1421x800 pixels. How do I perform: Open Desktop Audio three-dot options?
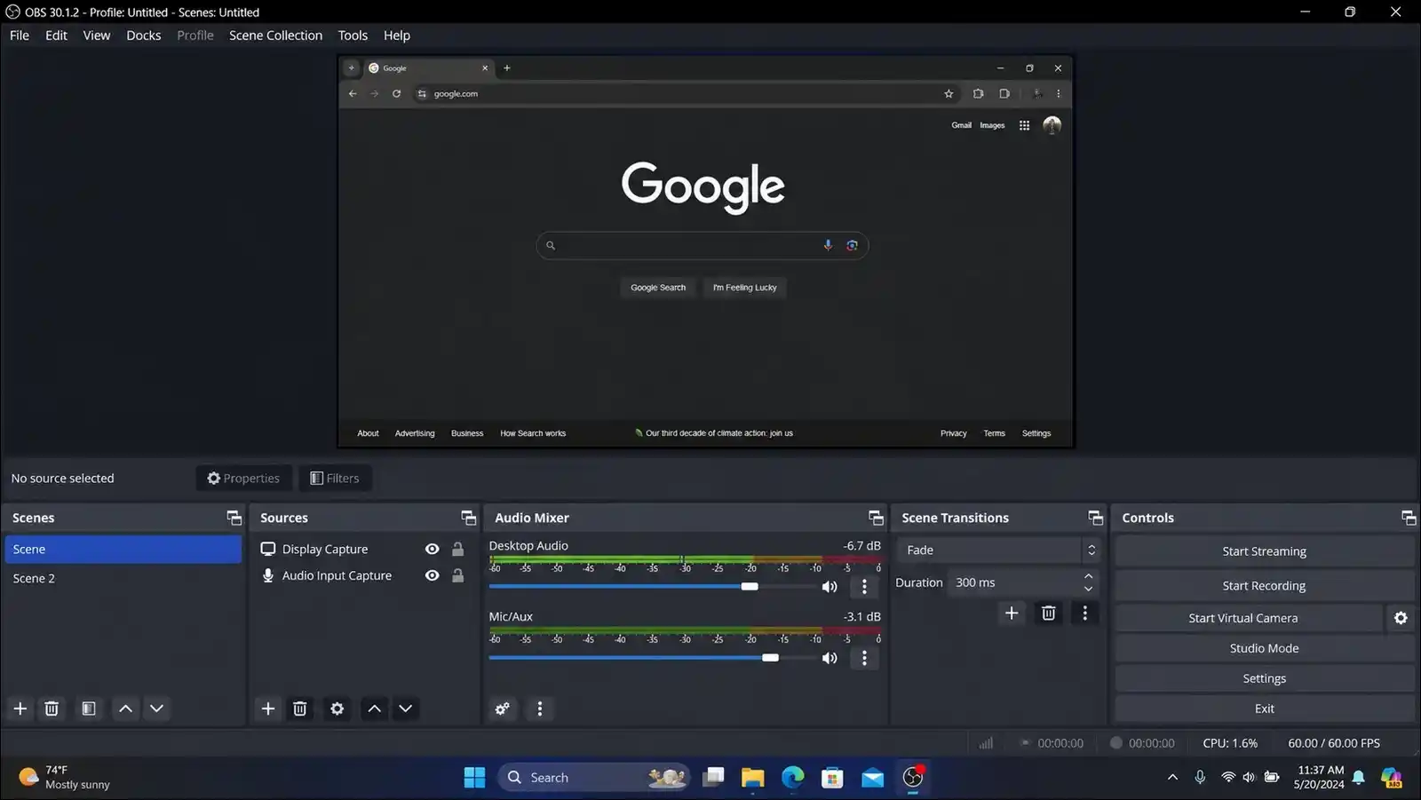(x=864, y=587)
